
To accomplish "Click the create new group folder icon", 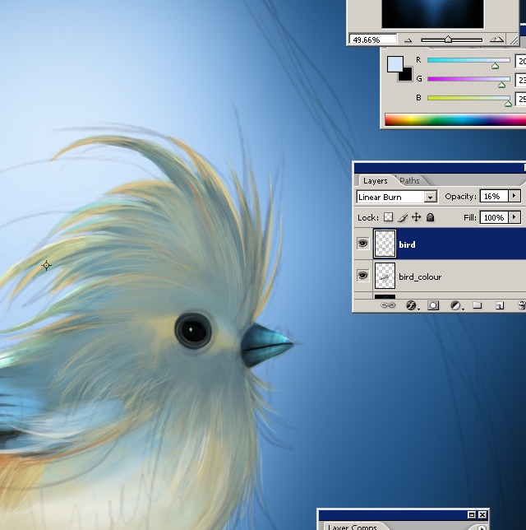I will 477,305.
